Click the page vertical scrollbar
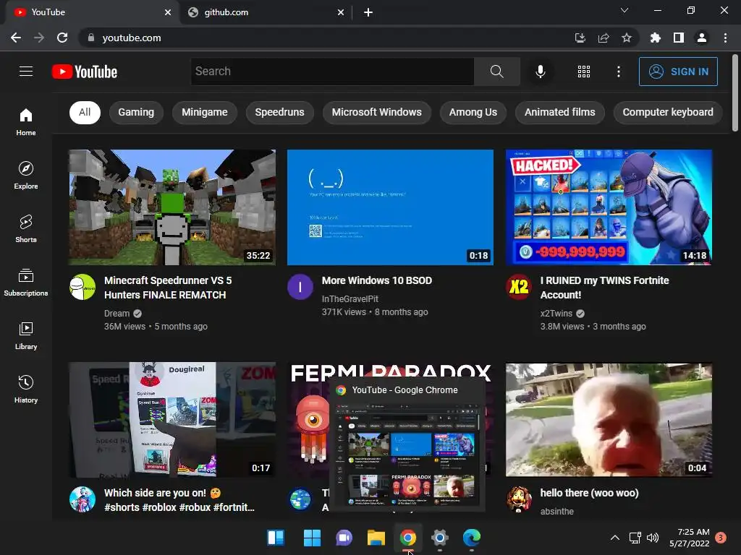Viewport: 741px width, 555px height. [x=735, y=92]
